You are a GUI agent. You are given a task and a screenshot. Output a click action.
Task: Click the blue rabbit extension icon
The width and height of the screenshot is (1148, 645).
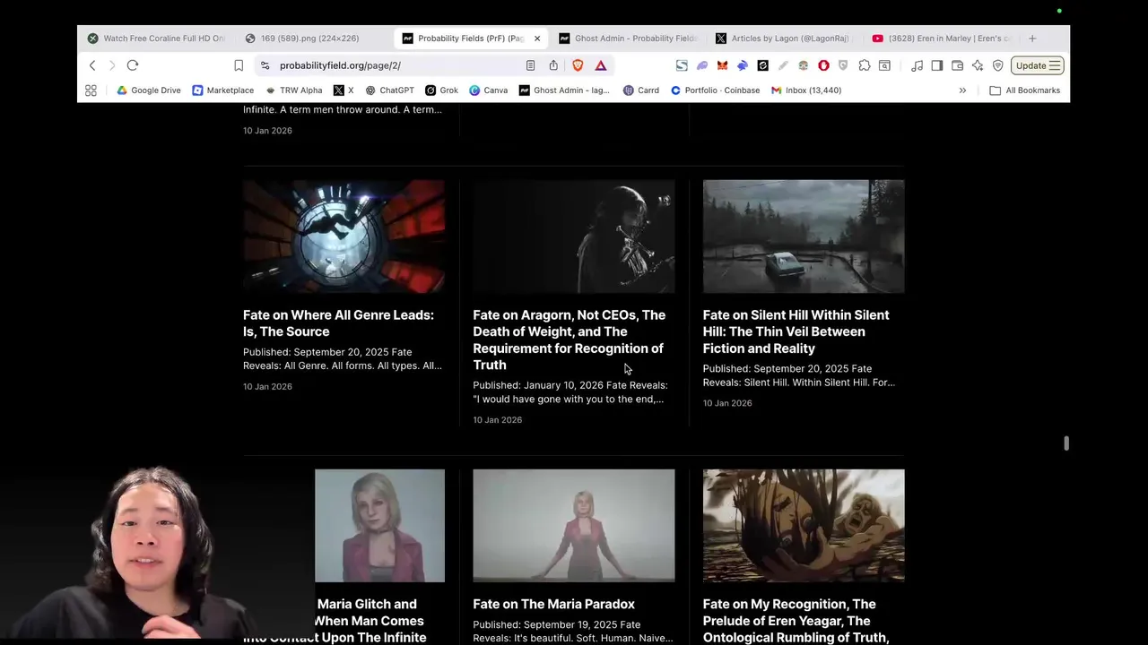(743, 65)
